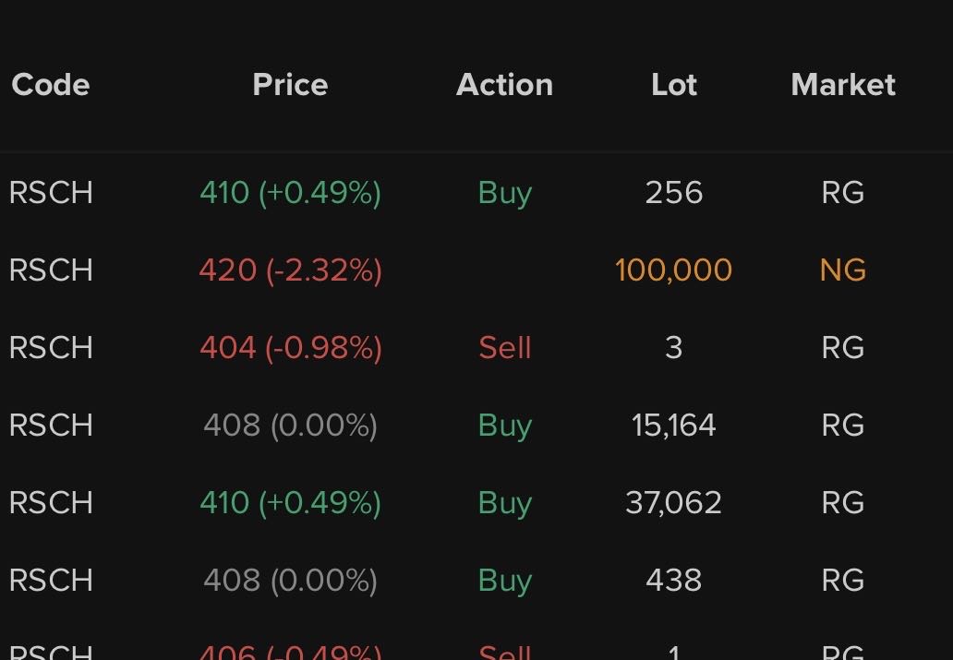Open the 404 (-0.98%) price entry
The width and height of the screenshot is (953, 660).
click(290, 348)
